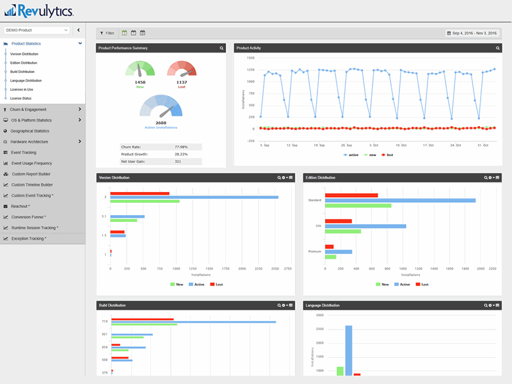
Task: Open the gear settings in Version Distribution header
Action: coord(284,178)
